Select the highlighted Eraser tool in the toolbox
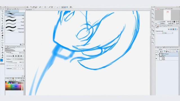This screenshot has height=101, width=180. coord(2,28)
